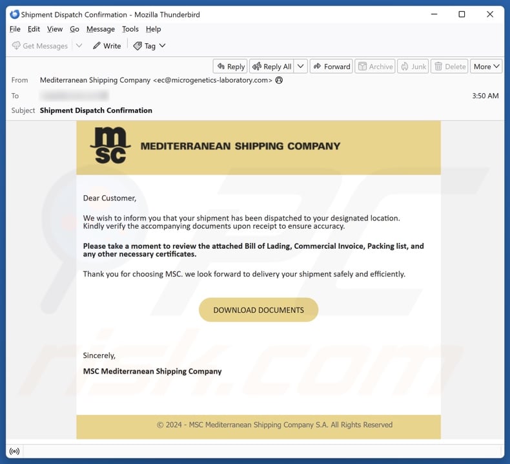Click sender Mediterranean Shipping Company address
The image size is (510, 464).
156,80
